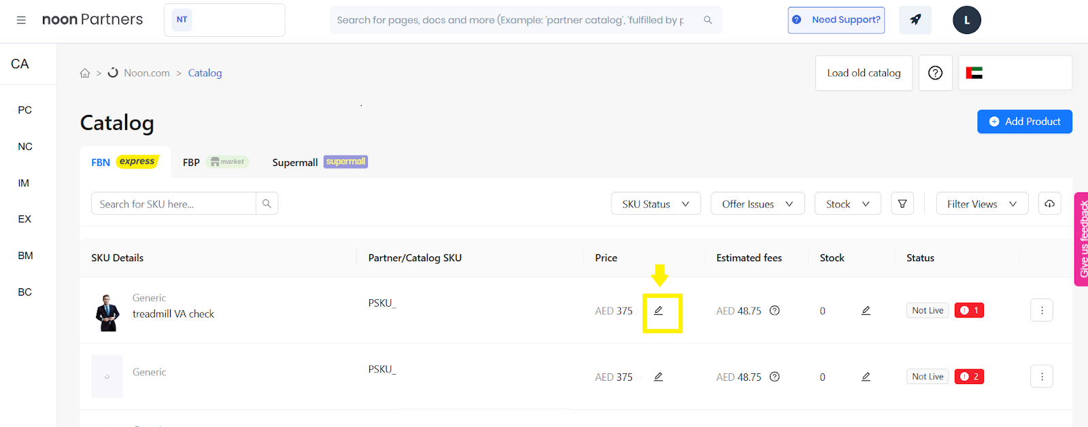1088x427 pixels.
Task: Open the L user avatar menu
Action: 967,20
